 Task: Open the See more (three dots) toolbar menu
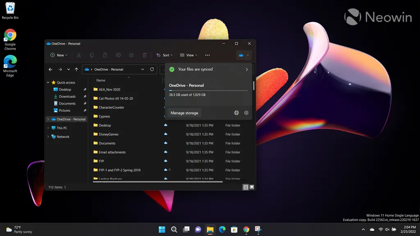pos(208,55)
